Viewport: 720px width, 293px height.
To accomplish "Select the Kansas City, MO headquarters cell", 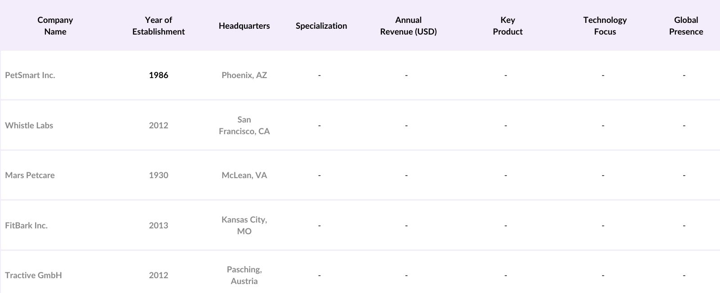I will 244,226.
